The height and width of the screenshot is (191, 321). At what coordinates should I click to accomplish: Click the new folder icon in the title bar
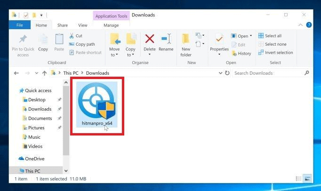pyautogui.click(x=34, y=15)
